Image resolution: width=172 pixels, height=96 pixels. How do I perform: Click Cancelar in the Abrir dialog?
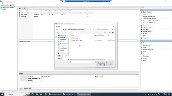point(109,65)
